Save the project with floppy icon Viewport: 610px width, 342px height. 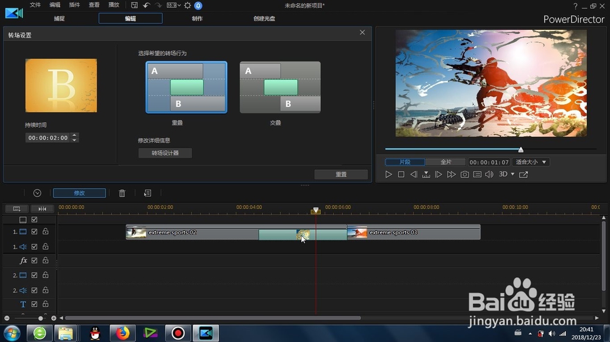point(134,5)
